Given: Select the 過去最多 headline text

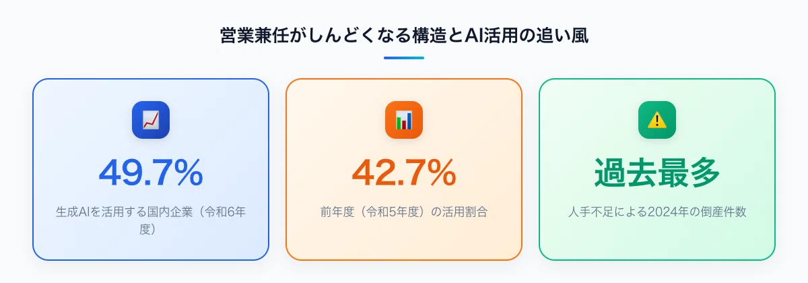Looking at the screenshot, I should point(657,173).
